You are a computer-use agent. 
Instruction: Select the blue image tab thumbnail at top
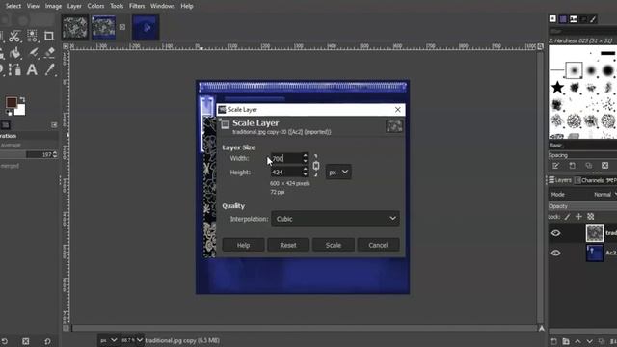(x=146, y=28)
